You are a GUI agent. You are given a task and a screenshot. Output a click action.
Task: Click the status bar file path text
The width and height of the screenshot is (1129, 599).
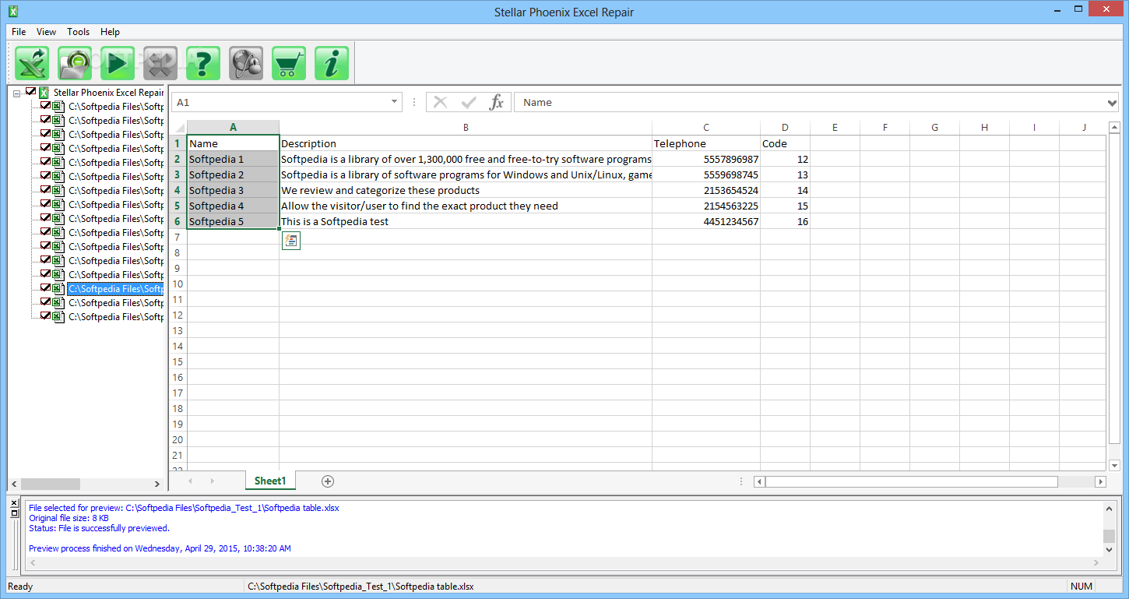point(361,587)
